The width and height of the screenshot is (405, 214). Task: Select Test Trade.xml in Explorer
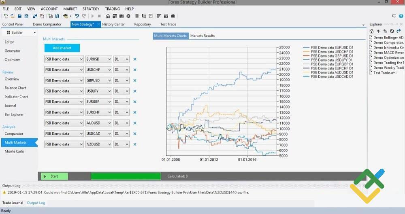(383, 73)
